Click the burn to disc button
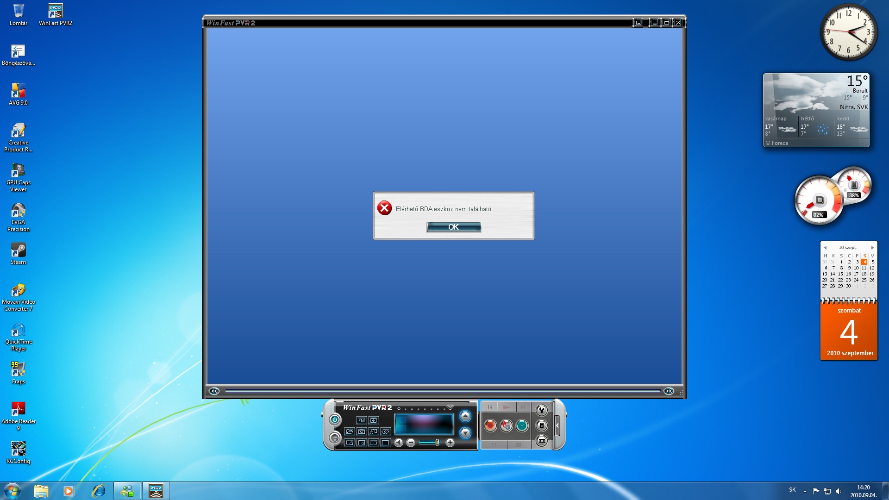Image resolution: width=889 pixels, height=500 pixels. (506, 425)
